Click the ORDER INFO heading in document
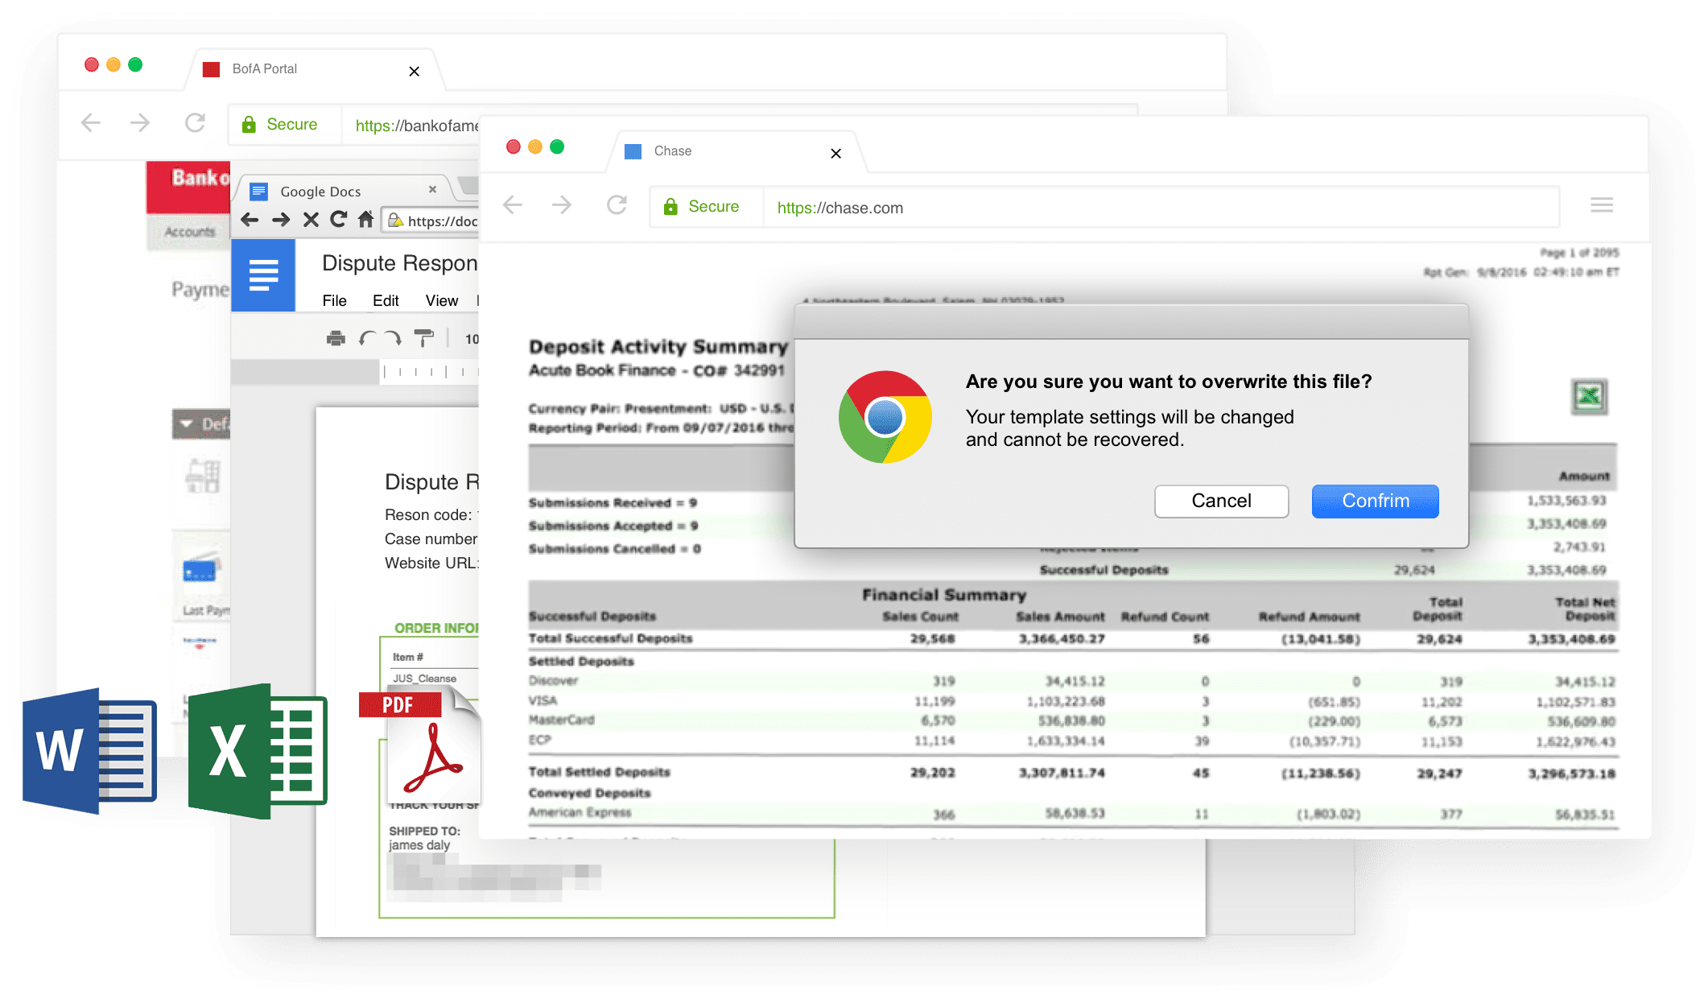 436,628
